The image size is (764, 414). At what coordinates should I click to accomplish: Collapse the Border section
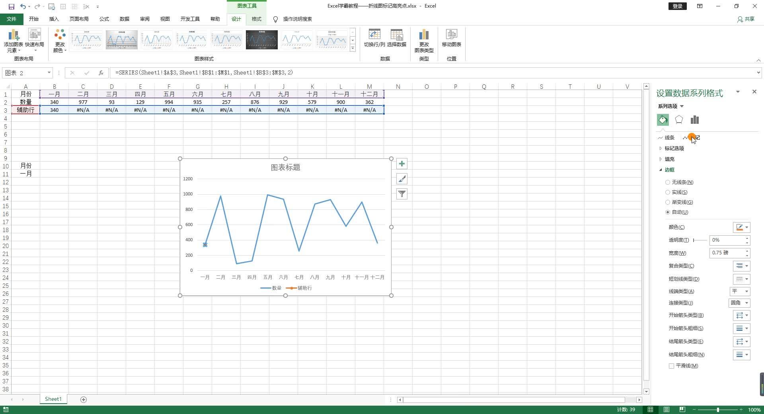coord(669,170)
